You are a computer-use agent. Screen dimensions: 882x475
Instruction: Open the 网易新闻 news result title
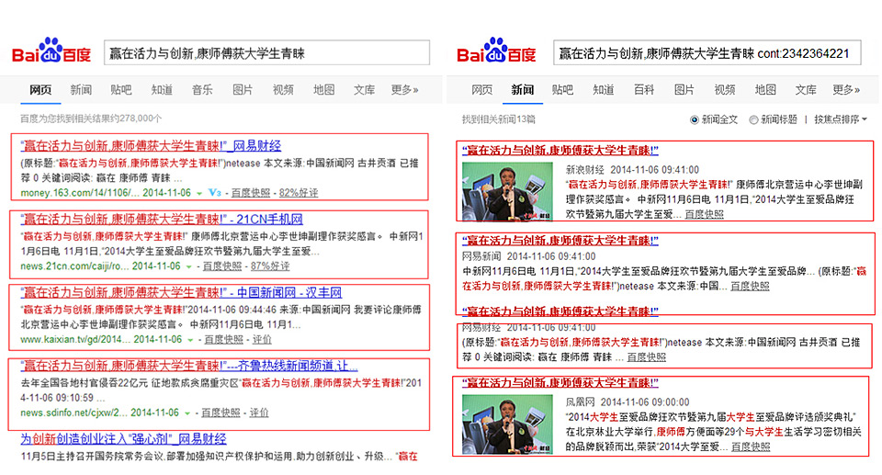click(560, 241)
